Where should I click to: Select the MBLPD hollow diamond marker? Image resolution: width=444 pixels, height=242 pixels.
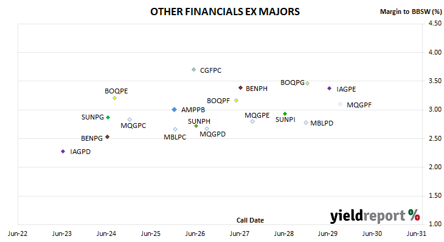[306, 123]
